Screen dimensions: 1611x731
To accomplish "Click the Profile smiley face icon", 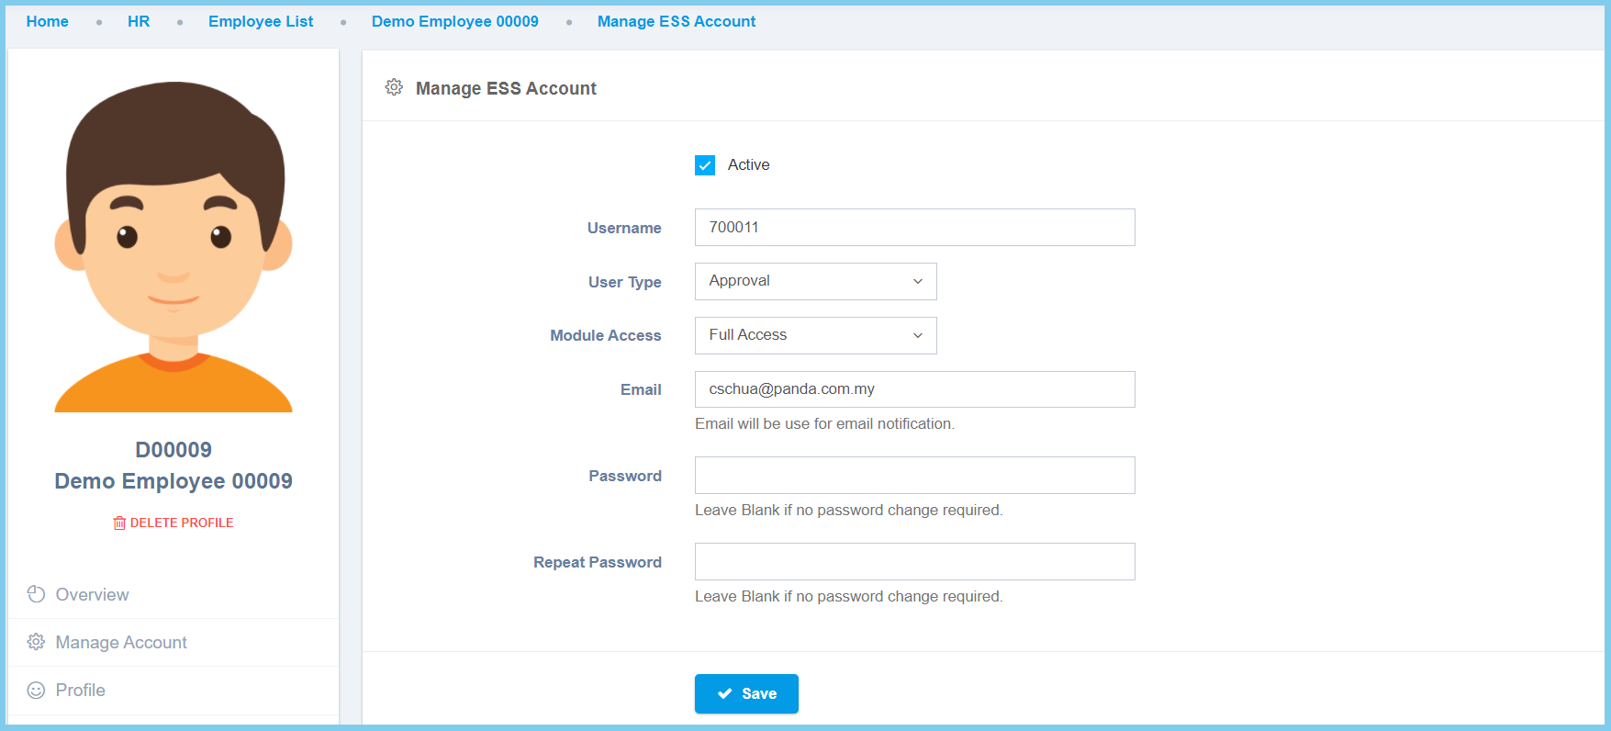I will pos(36,690).
